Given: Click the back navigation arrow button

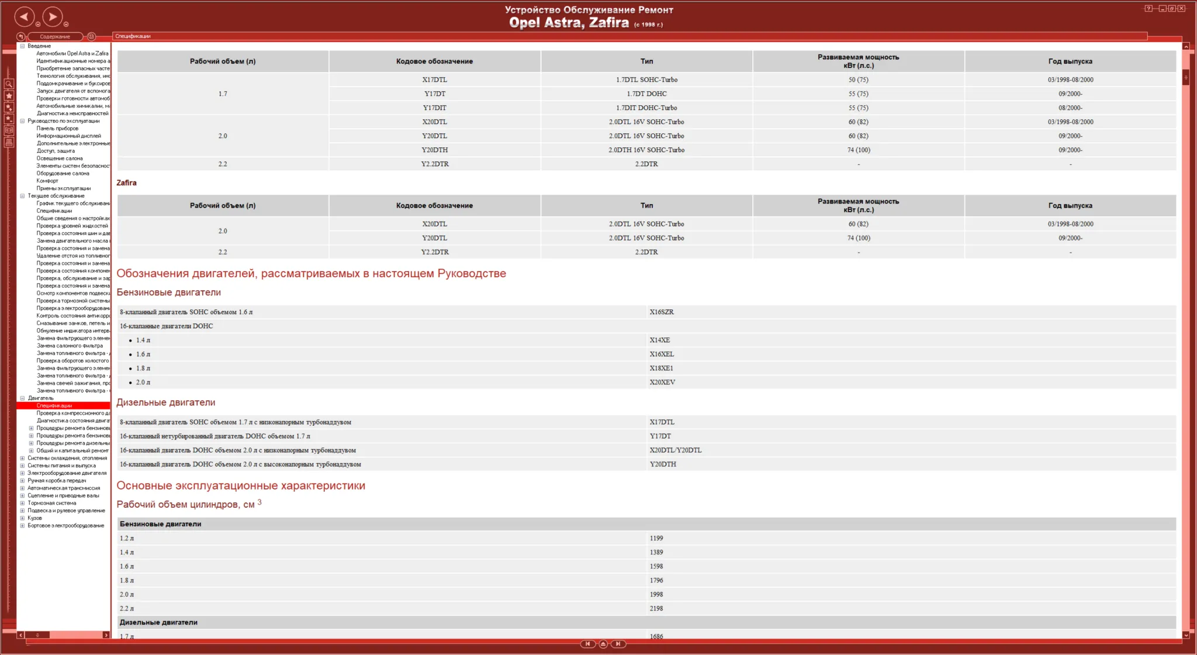Looking at the screenshot, I should click(24, 16).
